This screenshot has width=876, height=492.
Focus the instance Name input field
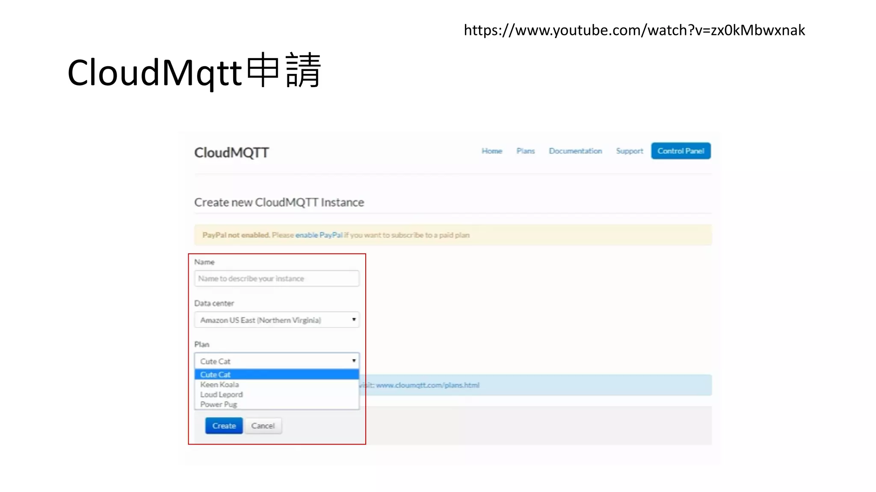pyautogui.click(x=277, y=278)
